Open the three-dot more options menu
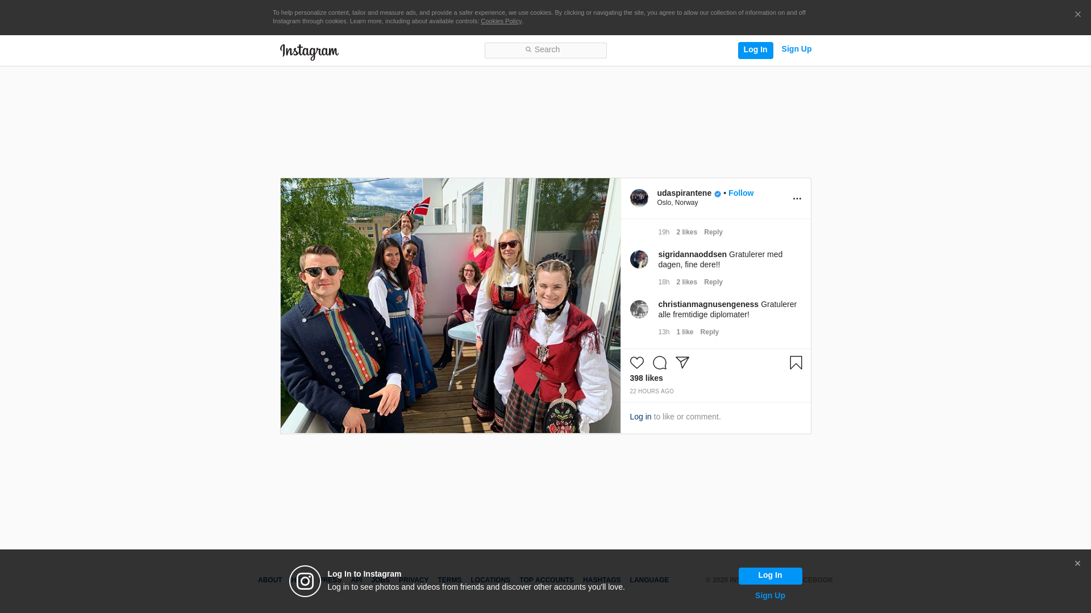Viewport: 1091px width, 613px height. tap(797, 199)
